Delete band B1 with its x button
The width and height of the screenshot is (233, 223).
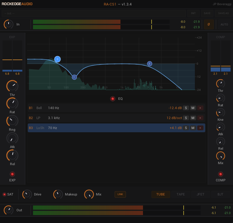[x=200, y=108]
